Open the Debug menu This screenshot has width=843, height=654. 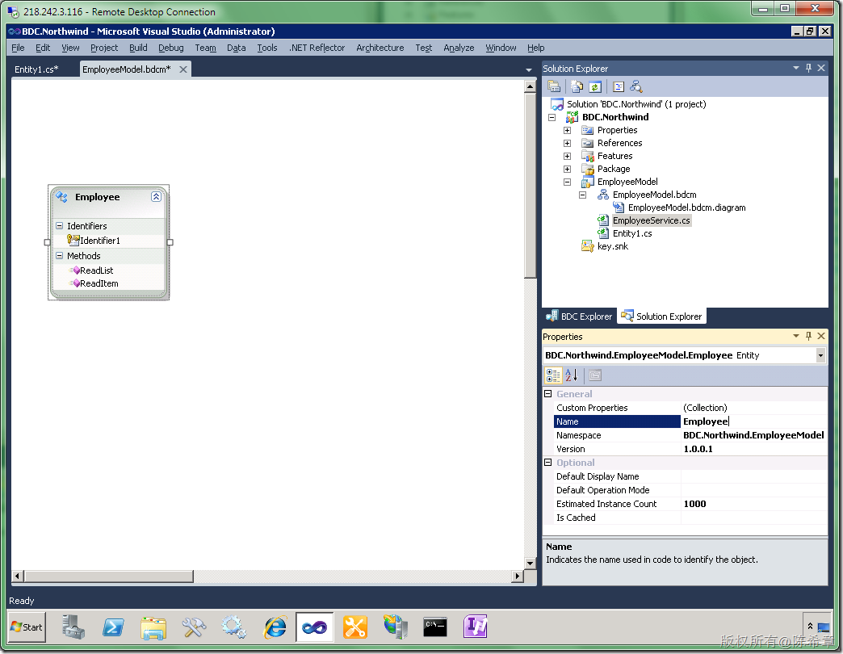pos(171,48)
